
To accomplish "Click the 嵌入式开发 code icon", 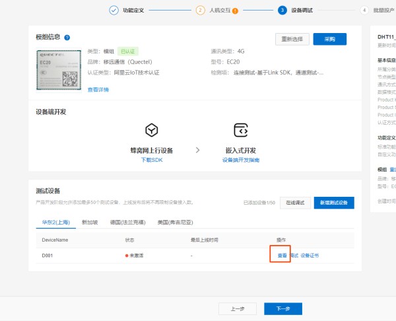I will [x=241, y=129].
